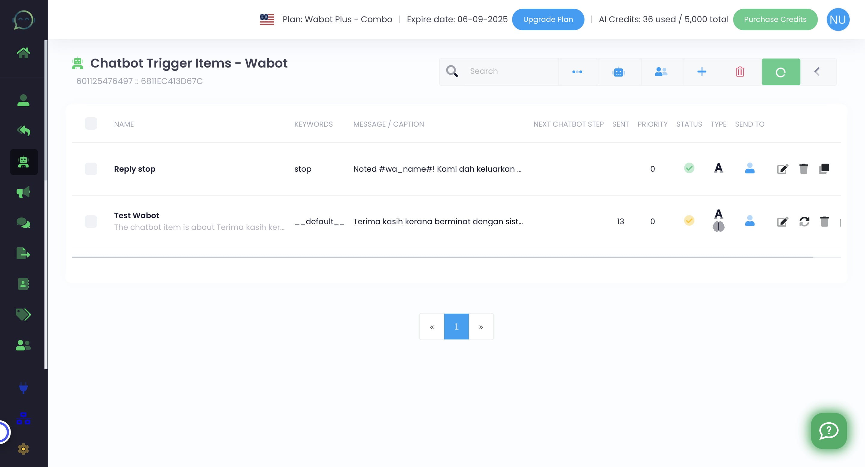Screen dimensions: 865x467
Task: Go to page 1 in pagination
Action: (456, 327)
